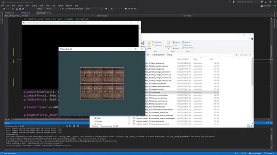This screenshot has height=155, width=277.
Task: Switch to the 4.1.texture.fs tab
Action: coord(26,13)
